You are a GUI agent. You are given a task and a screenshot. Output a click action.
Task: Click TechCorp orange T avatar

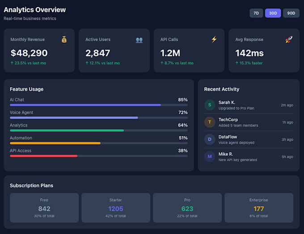pyautogui.click(x=210, y=122)
